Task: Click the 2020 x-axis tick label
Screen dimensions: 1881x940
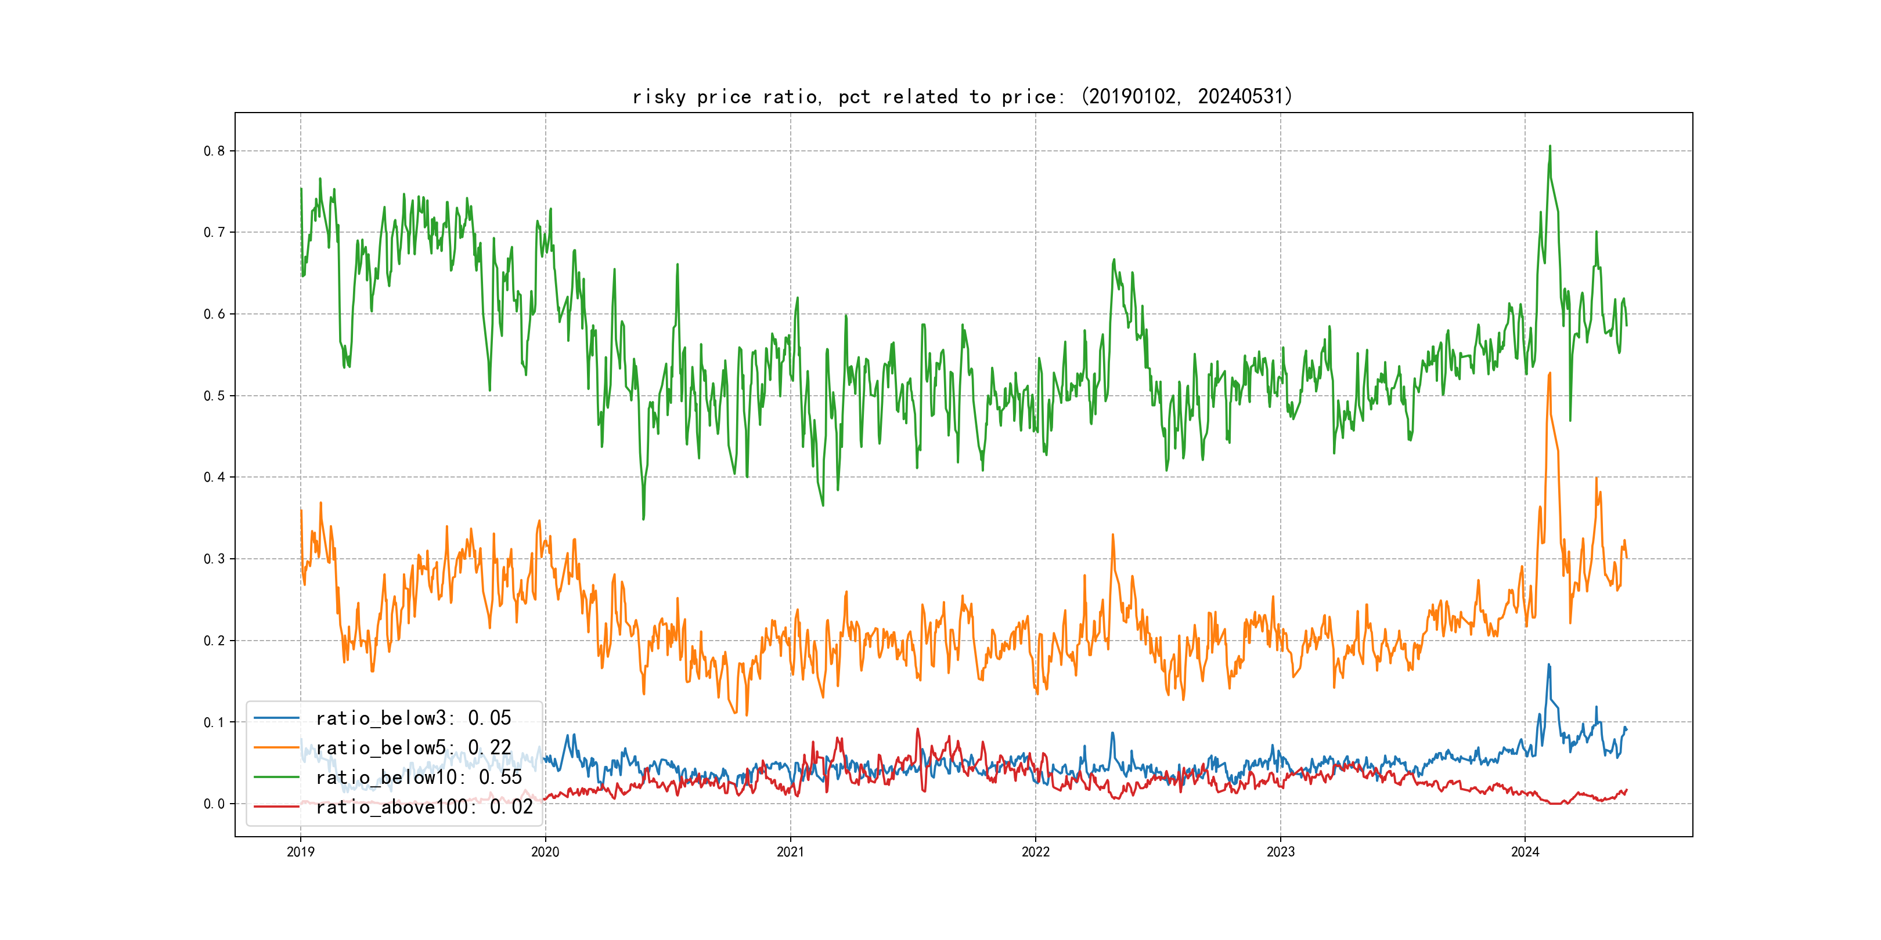Action: coord(545,852)
